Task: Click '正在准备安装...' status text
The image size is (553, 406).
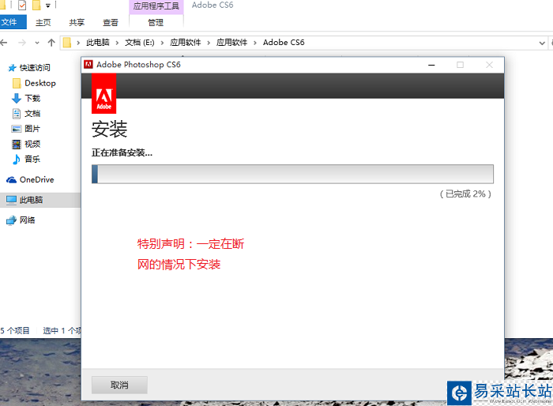Action: (x=122, y=152)
